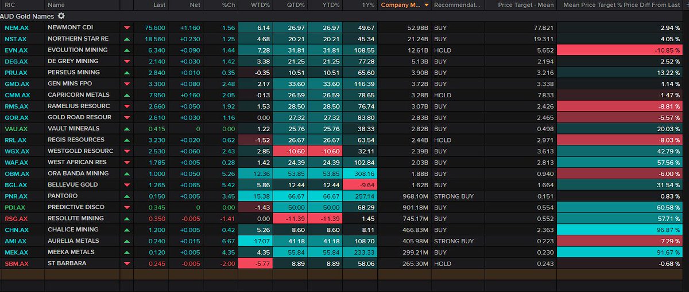Viewport: 689px width, 292px height.
Task: Click trend arrow for Capricorn Metals
Action: pyautogui.click(x=127, y=95)
